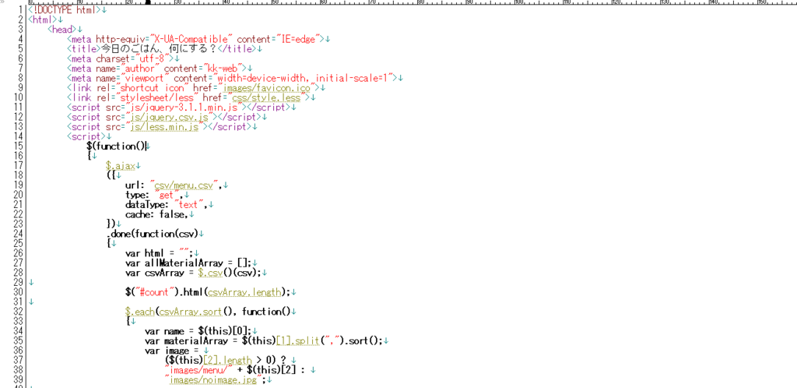This screenshot has width=797, height=388.
Task: Click the $.each call
Action: coord(140,311)
